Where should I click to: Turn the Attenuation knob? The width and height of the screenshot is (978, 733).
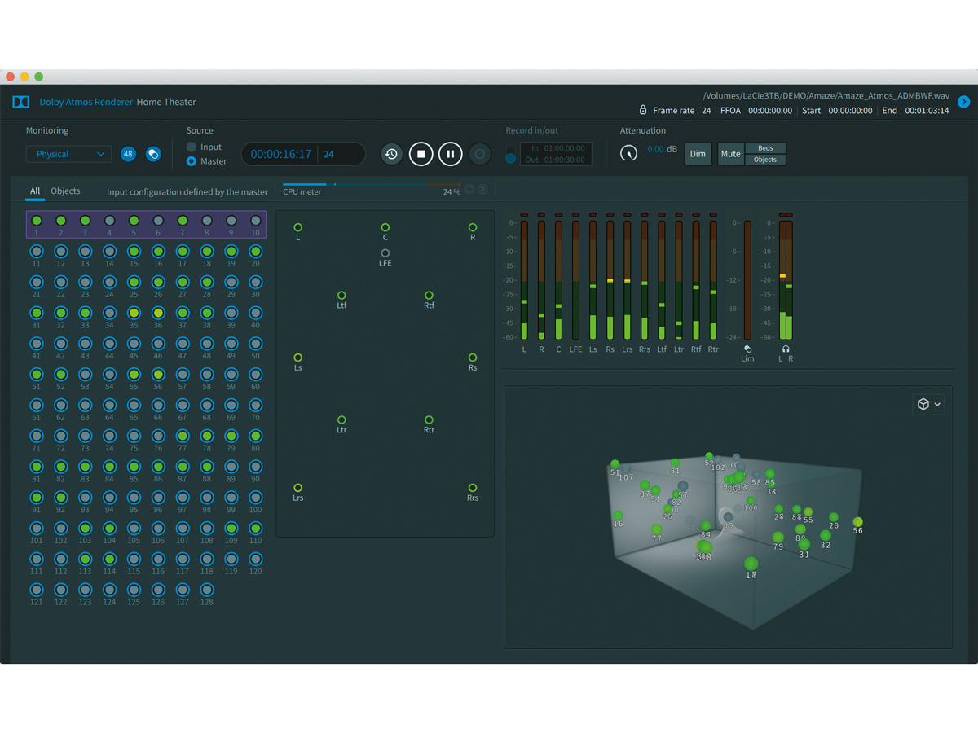[x=628, y=153]
